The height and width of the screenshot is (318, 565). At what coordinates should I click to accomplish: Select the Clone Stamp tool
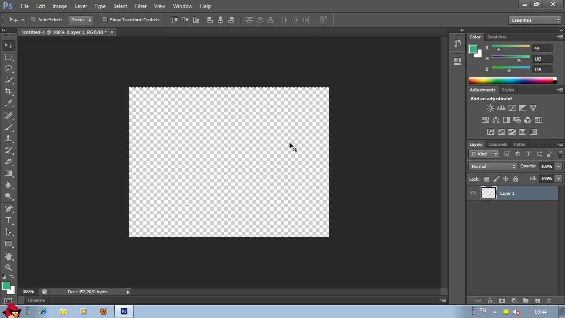(8, 139)
